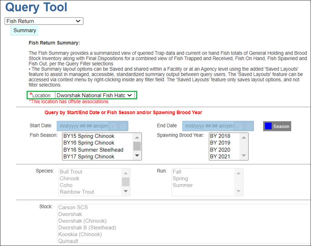311x246 pixels.
Task: Open the Start Date calendar picker
Action: click(114, 126)
